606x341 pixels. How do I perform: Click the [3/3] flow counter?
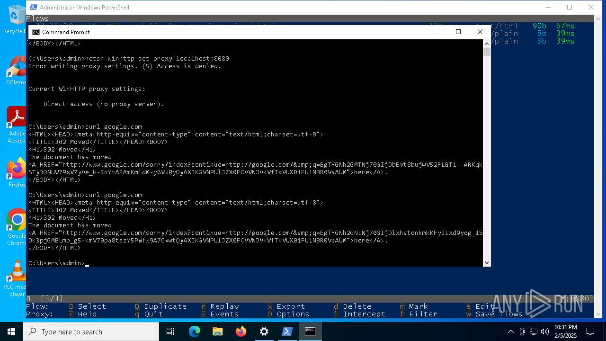[x=52, y=299]
